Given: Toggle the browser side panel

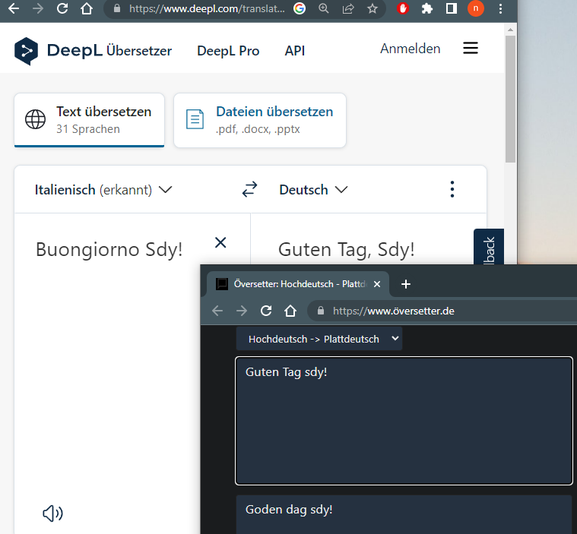Looking at the screenshot, I should 451,8.
